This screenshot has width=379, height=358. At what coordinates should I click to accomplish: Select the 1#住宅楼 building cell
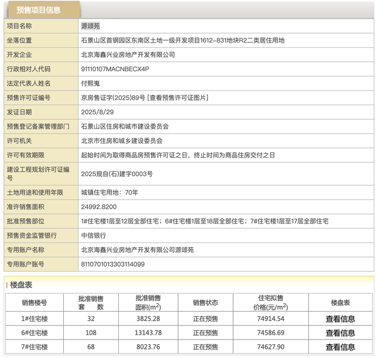coord(34,319)
